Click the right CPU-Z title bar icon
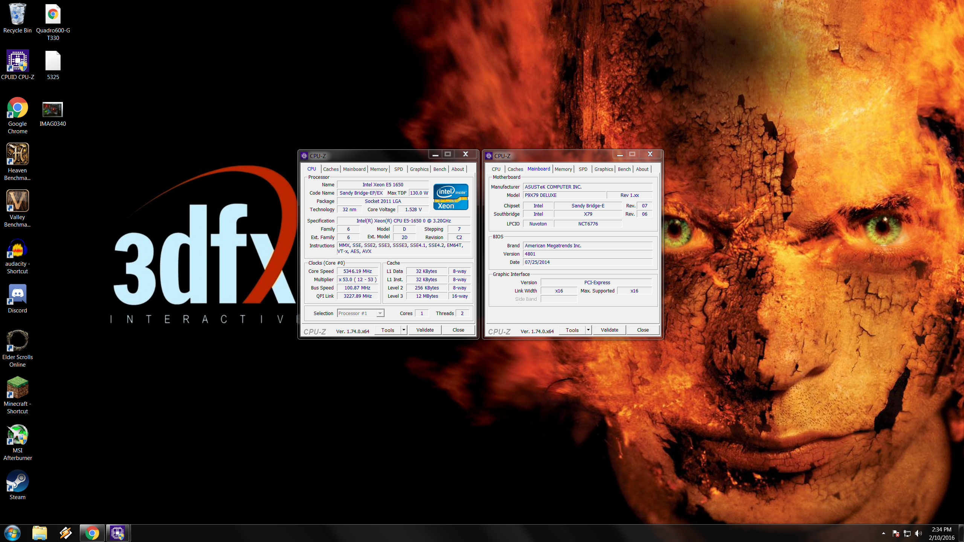The image size is (964, 542). click(489, 156)
